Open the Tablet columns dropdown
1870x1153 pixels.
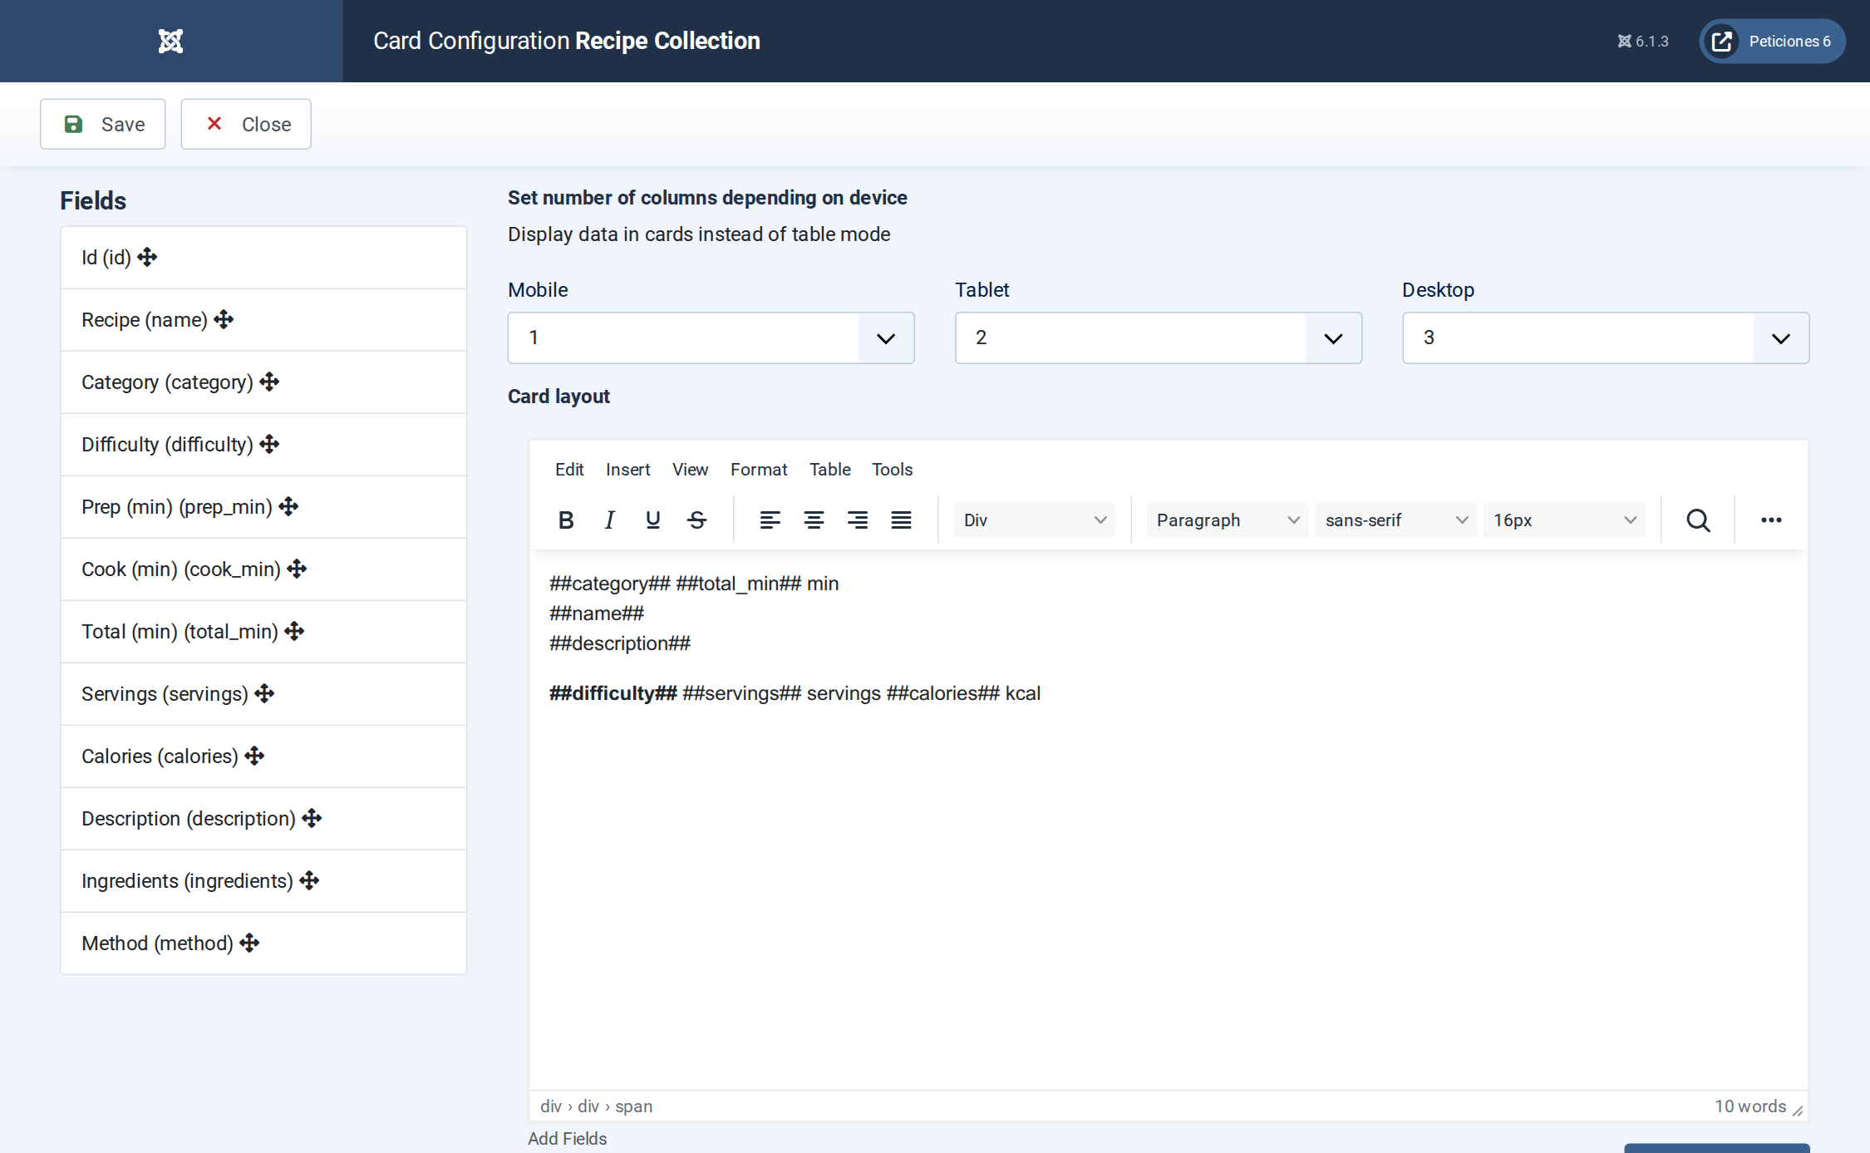pos(1158,338)
